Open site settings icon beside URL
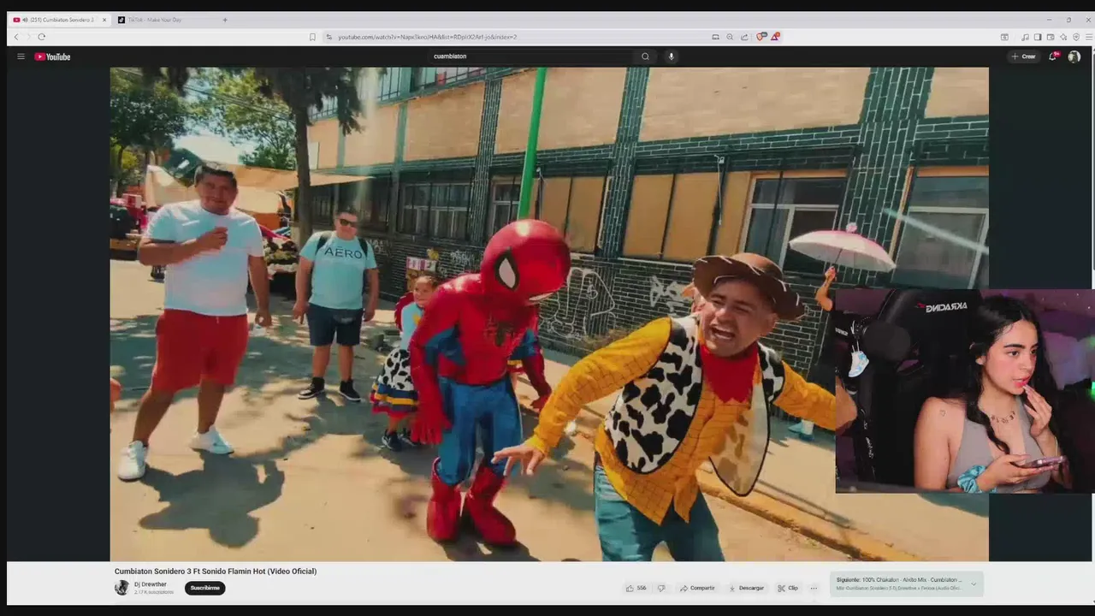The width and height of the screenshot is (1095, 616). point(328,37)
